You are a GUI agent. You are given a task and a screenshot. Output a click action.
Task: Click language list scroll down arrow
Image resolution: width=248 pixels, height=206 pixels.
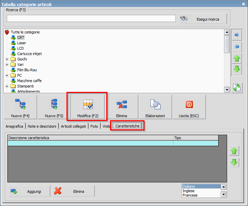pyautogui.click(x=223, y=194)
